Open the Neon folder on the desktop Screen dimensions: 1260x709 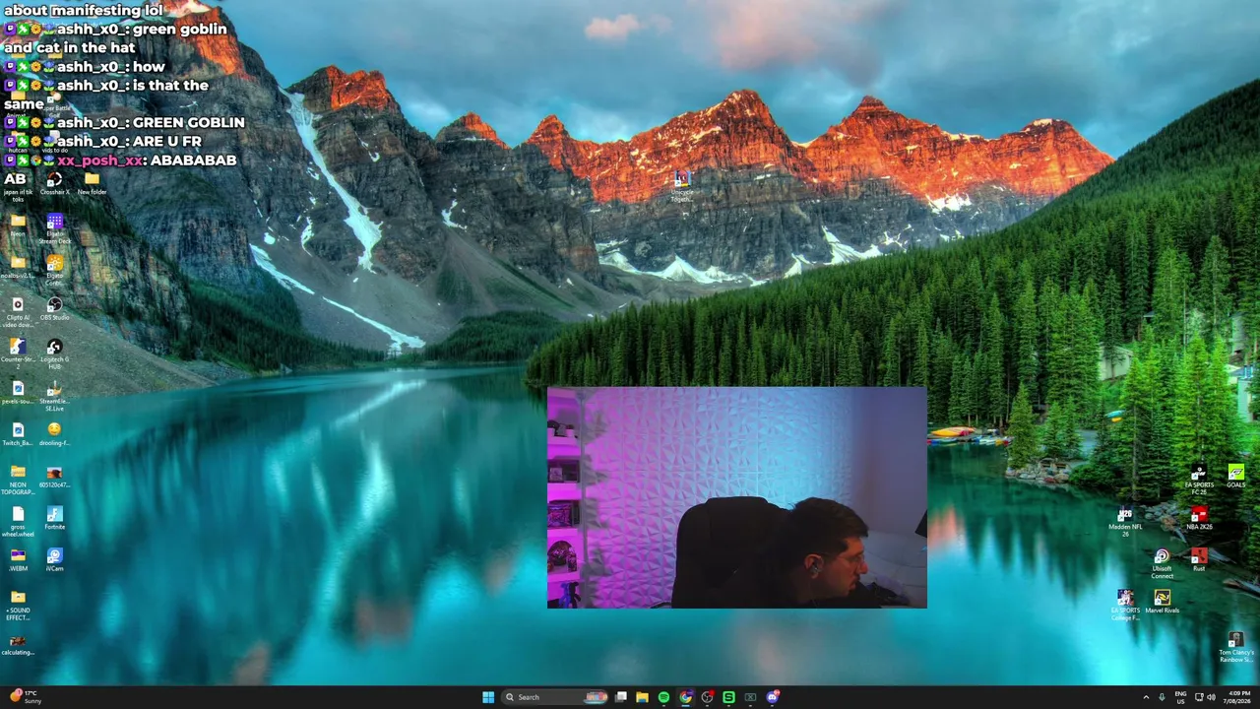[x=18, y=226]
